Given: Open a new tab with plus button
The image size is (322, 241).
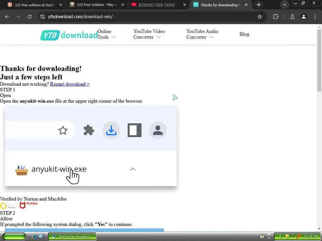Looking at the screenshot, I should pyautogui.click(x=259, y=5).
